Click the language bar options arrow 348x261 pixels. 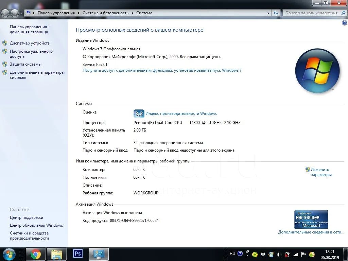click(x=247, y=256)
